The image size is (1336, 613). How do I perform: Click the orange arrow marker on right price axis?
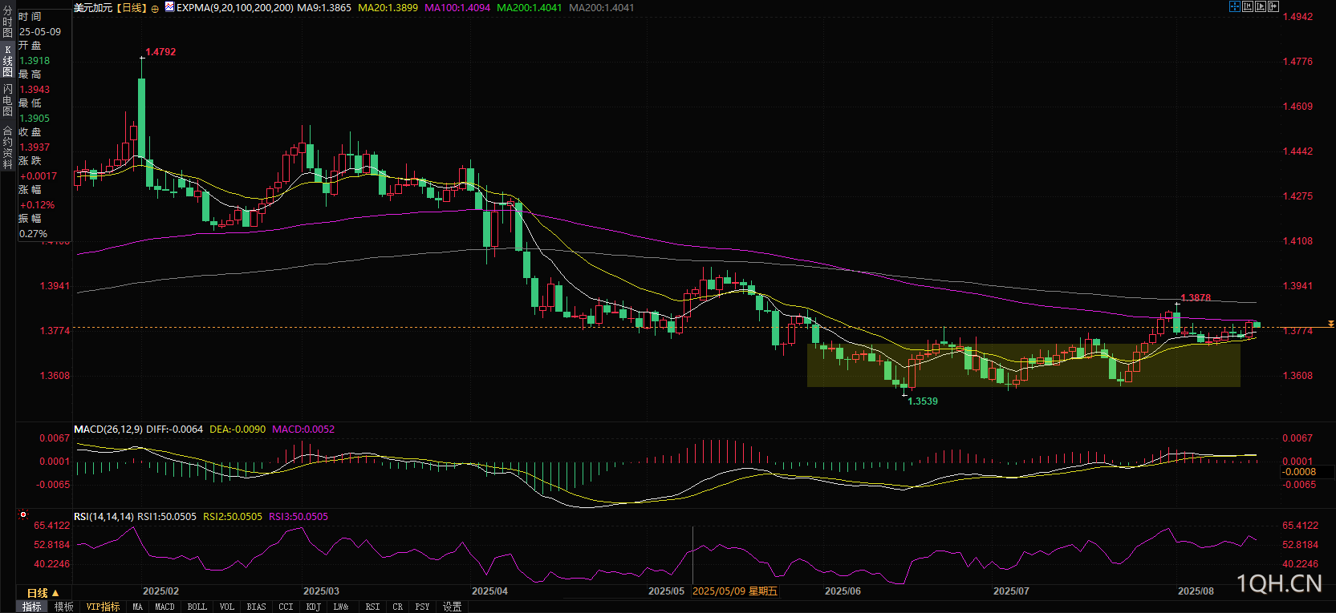tap(1330, 324)
